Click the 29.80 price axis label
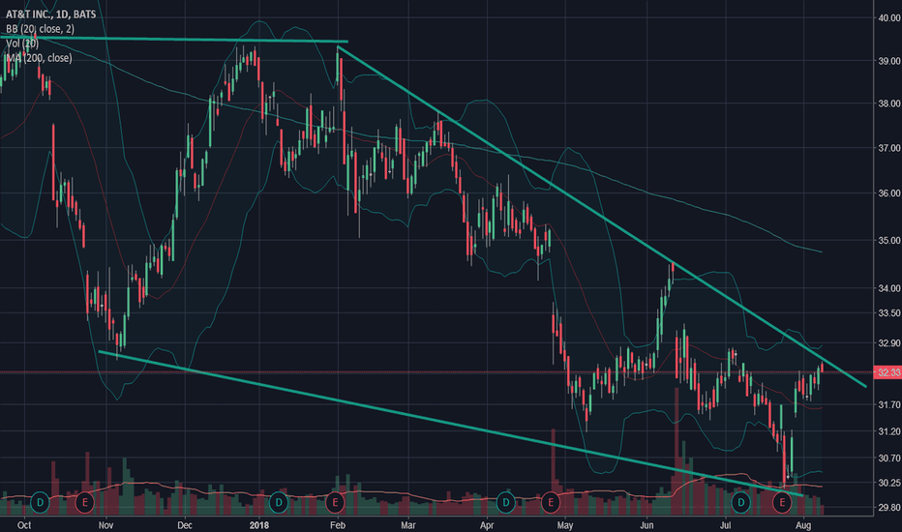 [888, 508]
